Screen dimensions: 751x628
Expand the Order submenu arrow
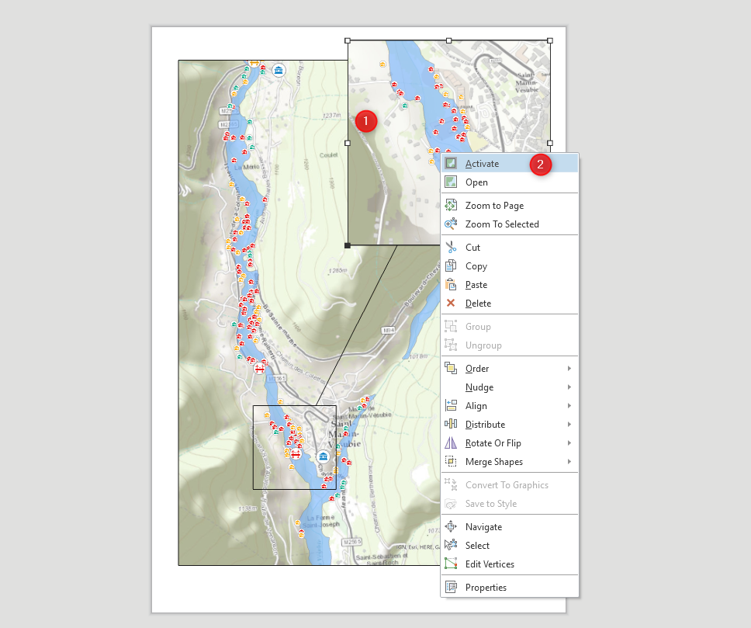tap(569, 368)
